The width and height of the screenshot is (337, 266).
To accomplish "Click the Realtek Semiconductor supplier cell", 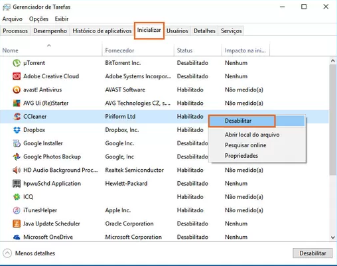I will pyautogui.click(x=135, y=170).
